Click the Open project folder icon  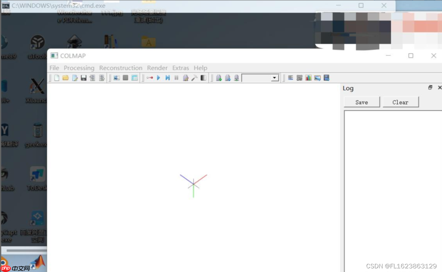pyautogui.click(x=66, y=78)
